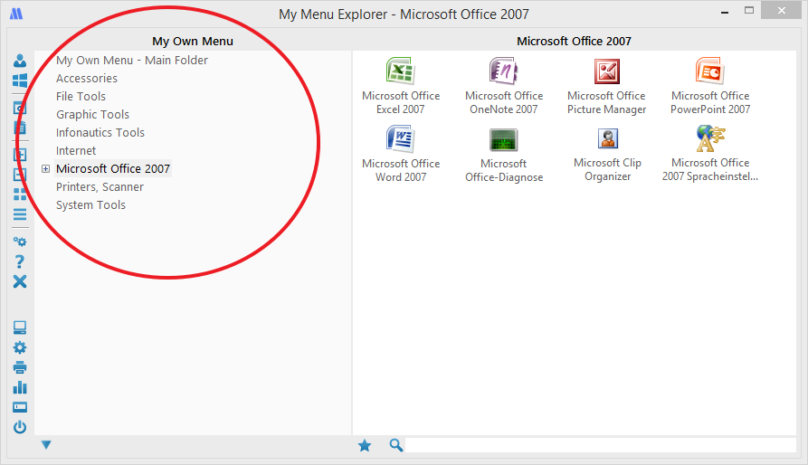808x465 pixels.
Task: Click the app logo in the title bar
Action: 16,14
